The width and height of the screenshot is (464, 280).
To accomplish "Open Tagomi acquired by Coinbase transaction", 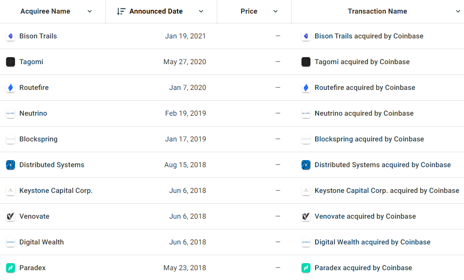I will [362, 62].
